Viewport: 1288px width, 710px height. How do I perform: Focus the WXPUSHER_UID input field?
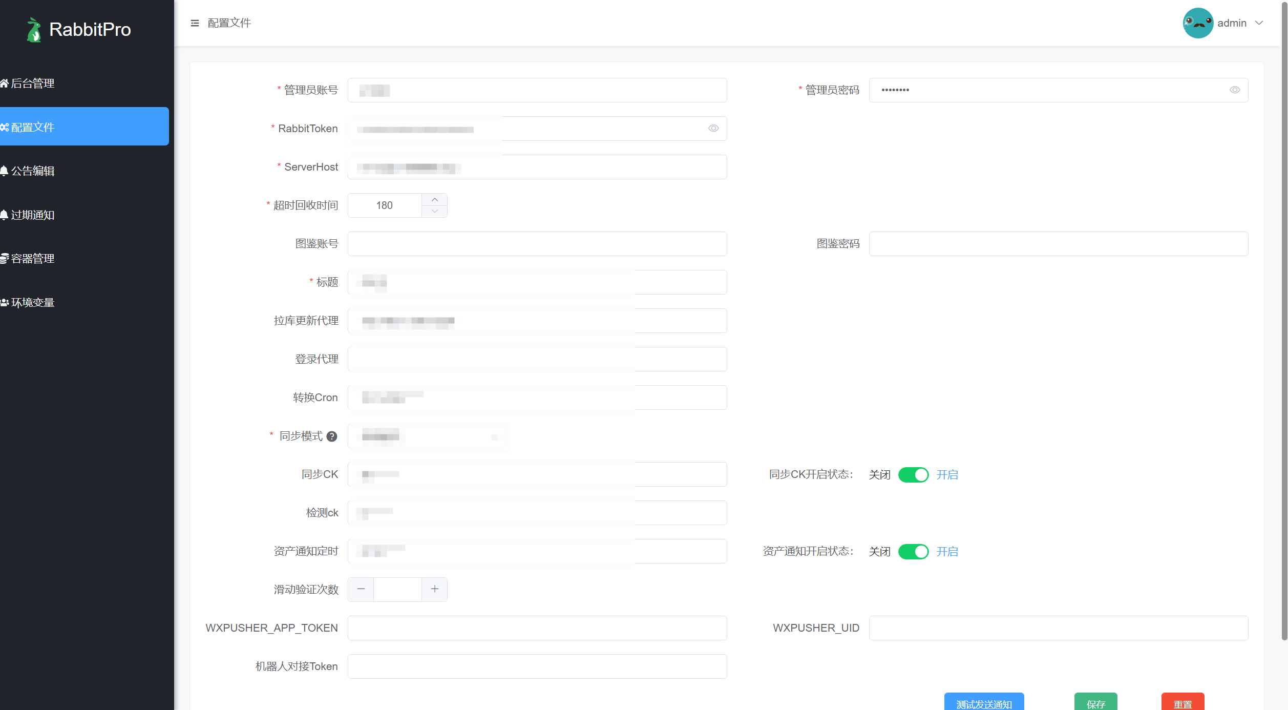[x=1059, y=628]
